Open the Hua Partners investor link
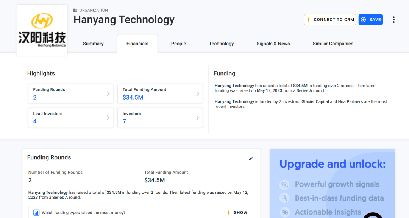 [350, 101]
